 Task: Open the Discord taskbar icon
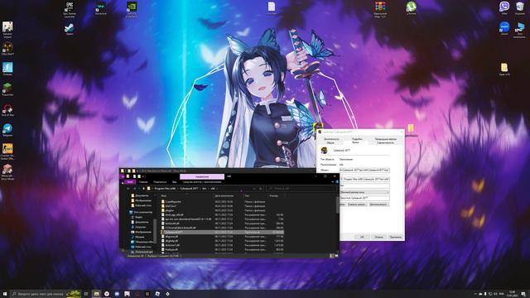coord(117,294)
